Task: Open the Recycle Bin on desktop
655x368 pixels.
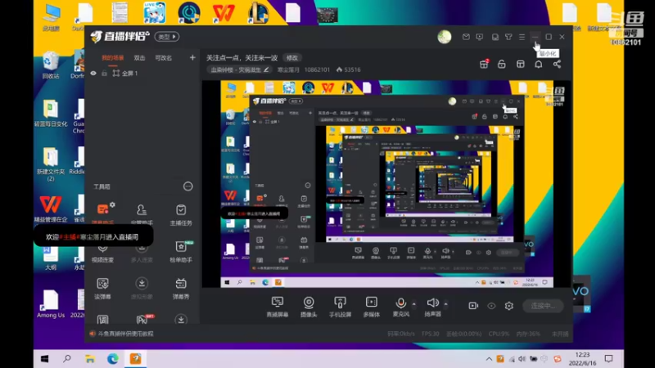Action: [51, 65]
